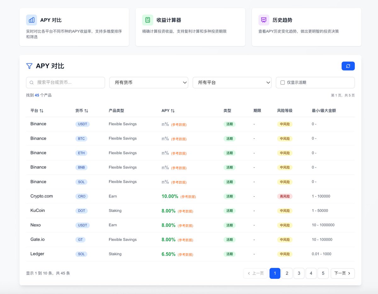Click the 期限 column header
Screen dimensions: 378x294
point(257,111)
